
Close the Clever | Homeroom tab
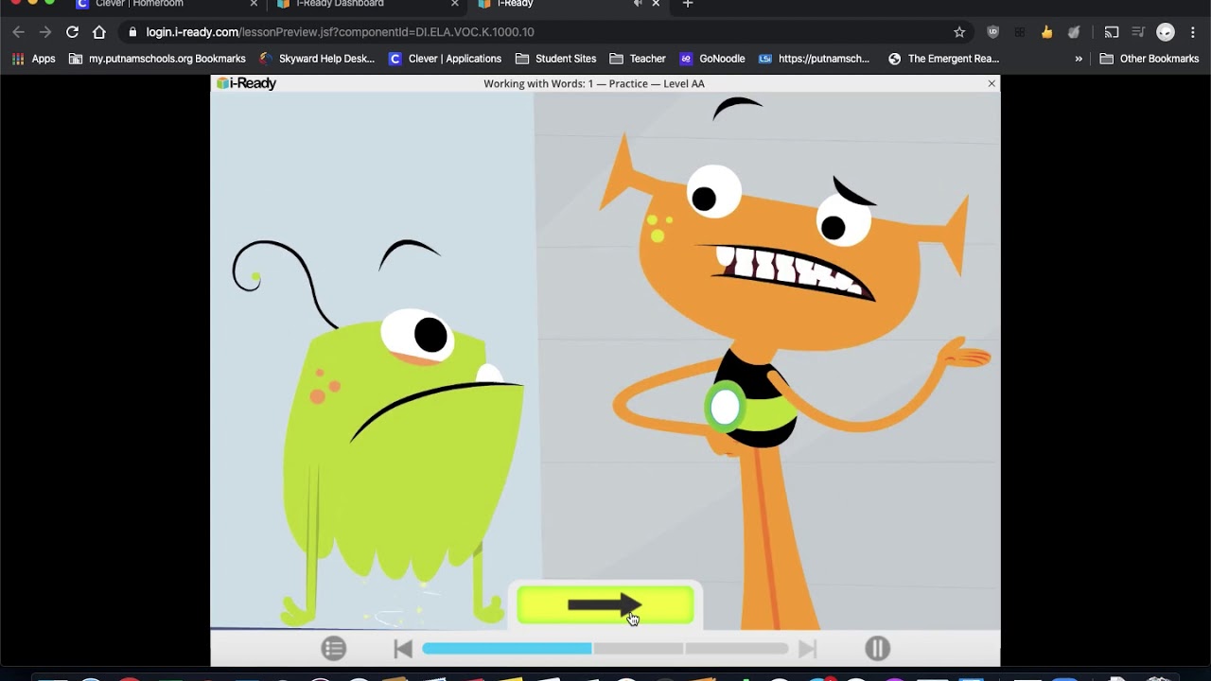point(254,5)
